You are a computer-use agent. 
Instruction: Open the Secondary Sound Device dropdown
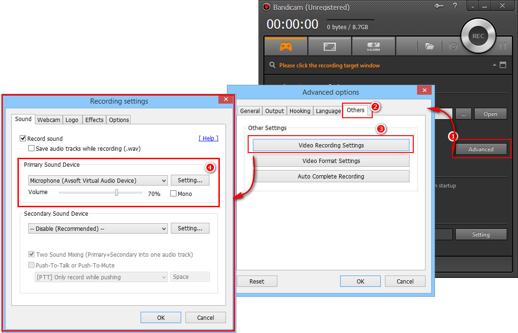(x=98, y=228)
